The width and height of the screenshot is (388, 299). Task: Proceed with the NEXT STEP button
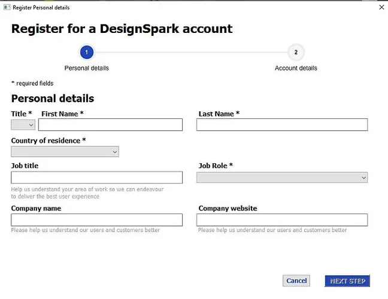pos(347,280)
